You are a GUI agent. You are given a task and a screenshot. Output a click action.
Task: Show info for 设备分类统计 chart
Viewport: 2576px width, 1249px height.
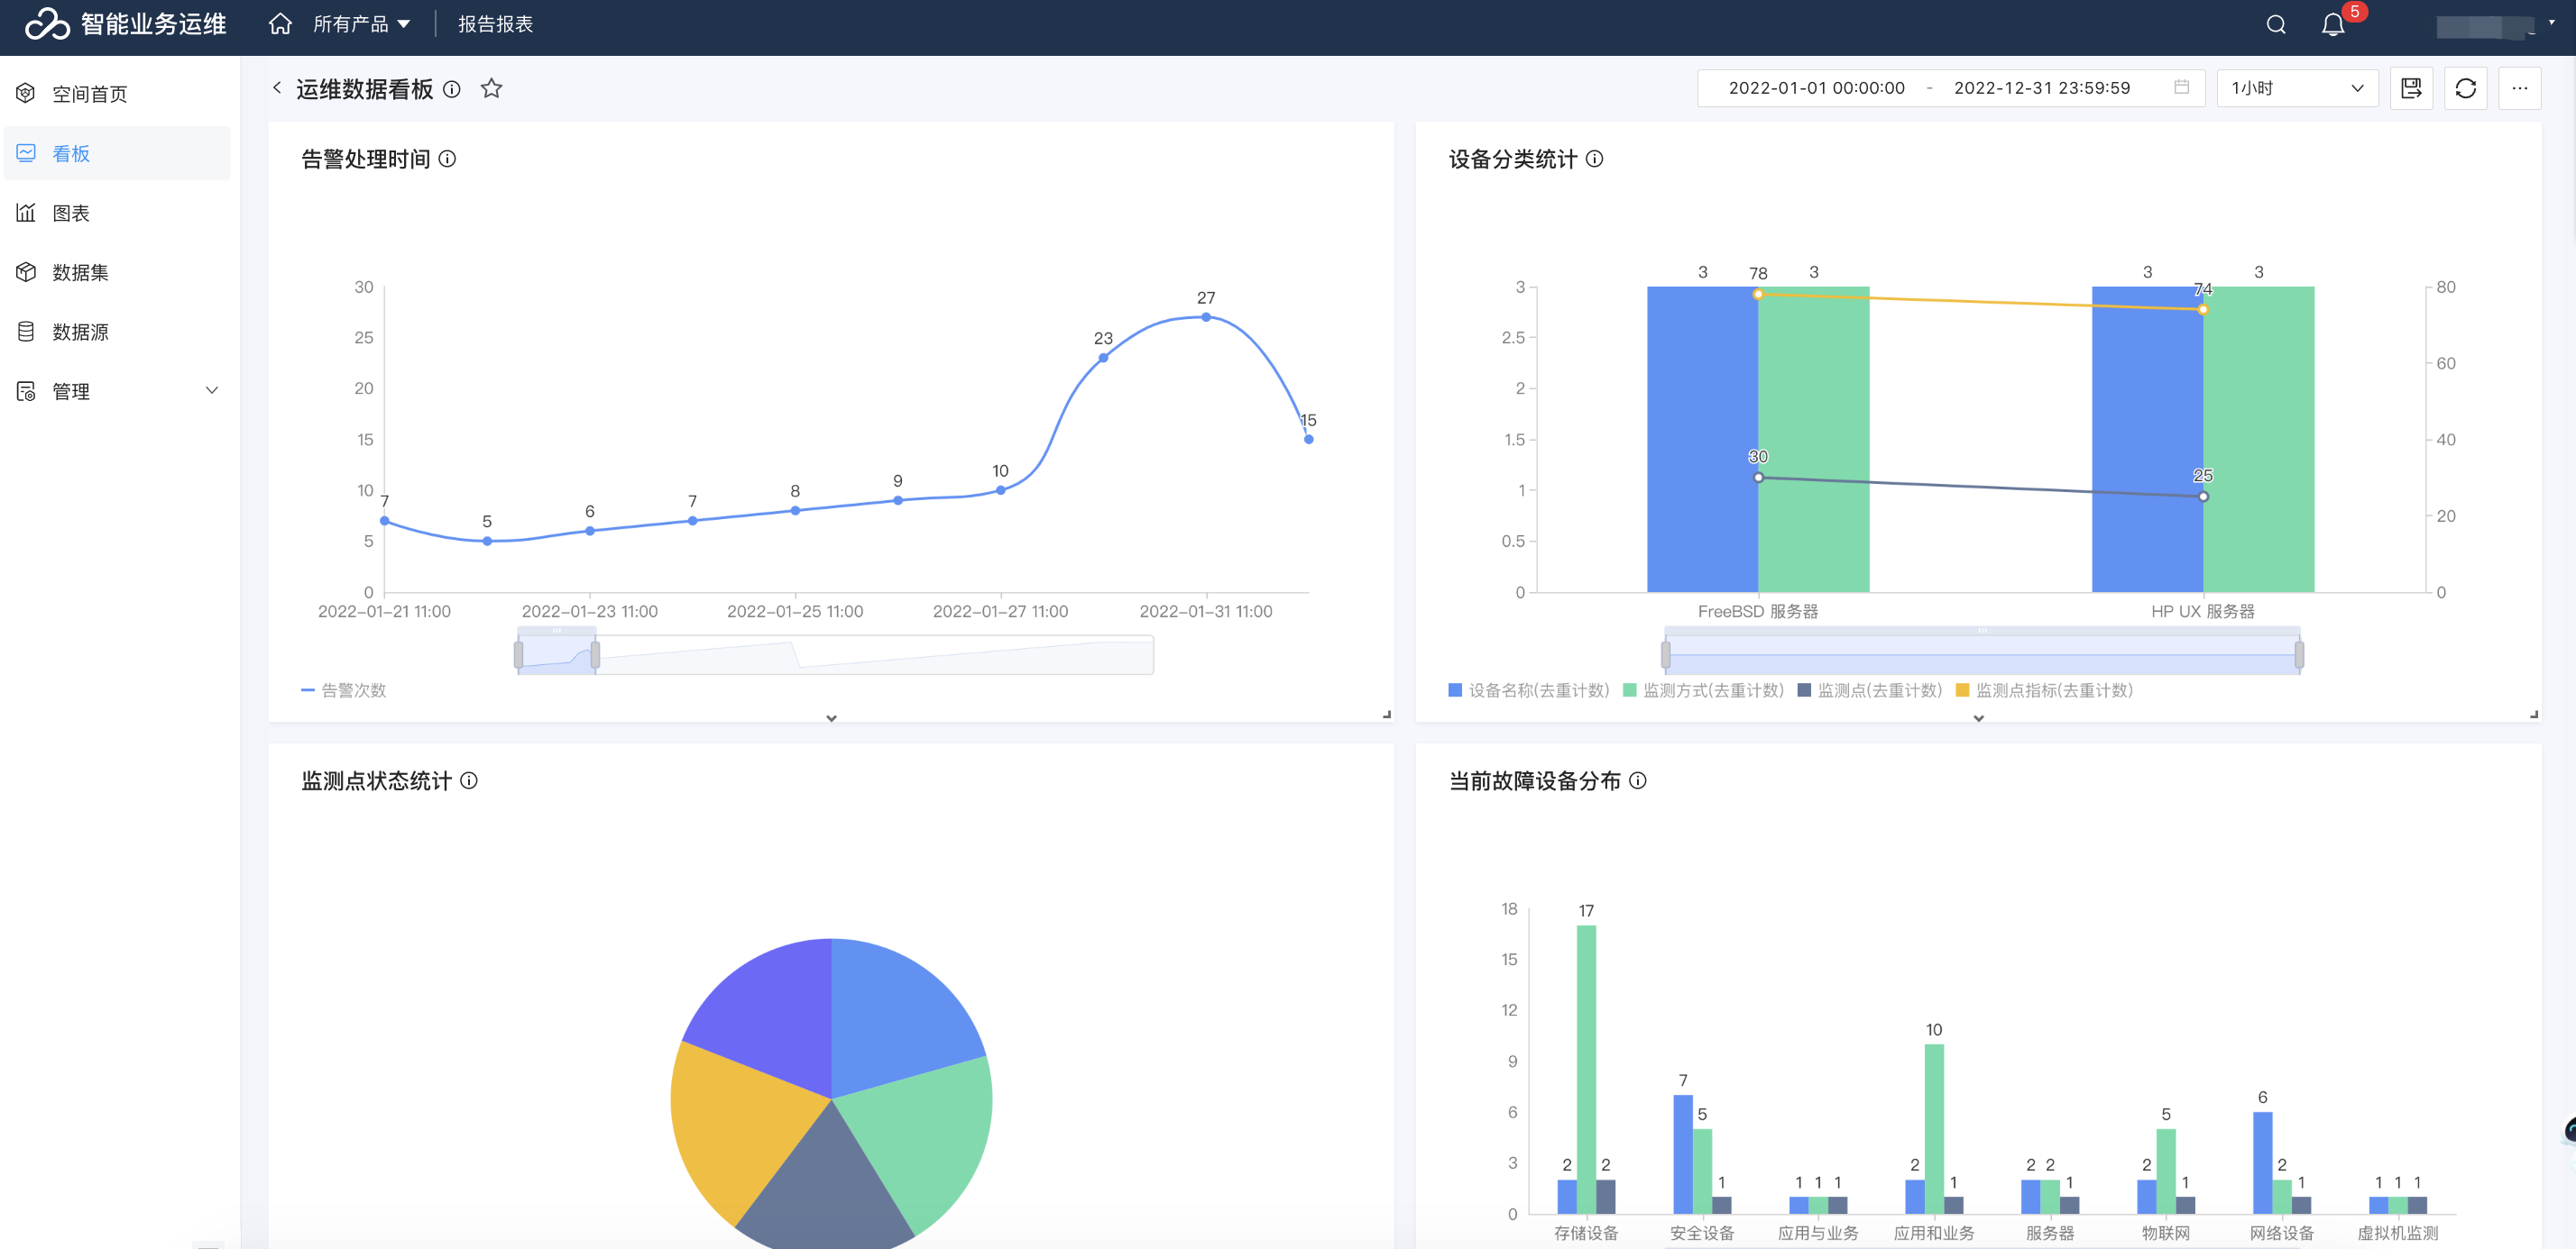point(1595,159)
